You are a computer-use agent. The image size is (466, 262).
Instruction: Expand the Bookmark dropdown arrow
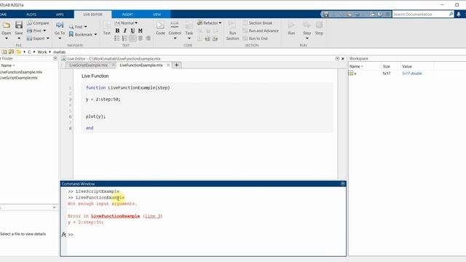click(95, 34)
